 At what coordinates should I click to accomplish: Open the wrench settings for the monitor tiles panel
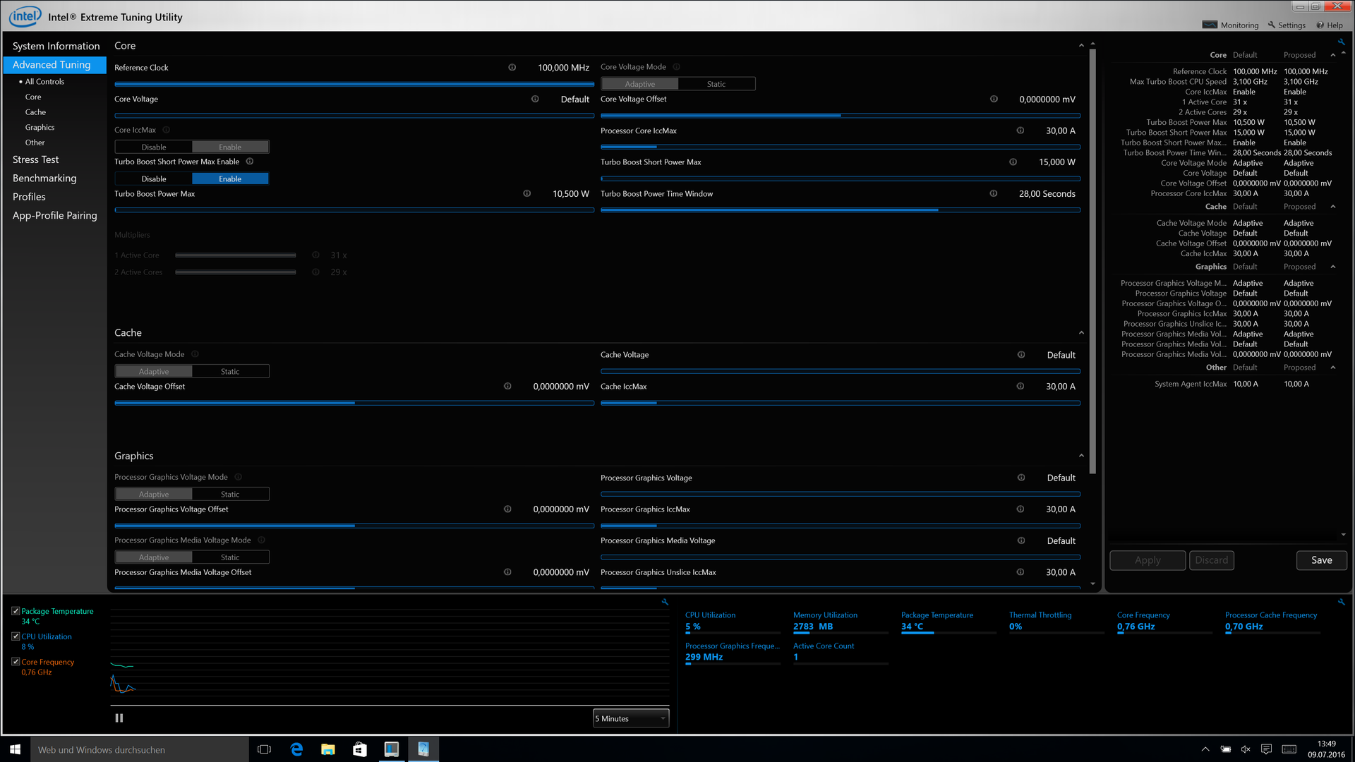(1341, 602)
